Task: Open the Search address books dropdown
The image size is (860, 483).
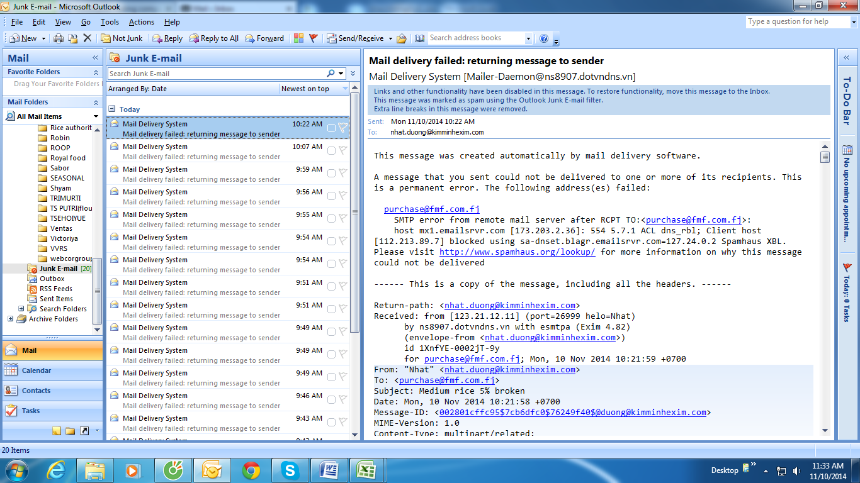Action: click(528, 38)
